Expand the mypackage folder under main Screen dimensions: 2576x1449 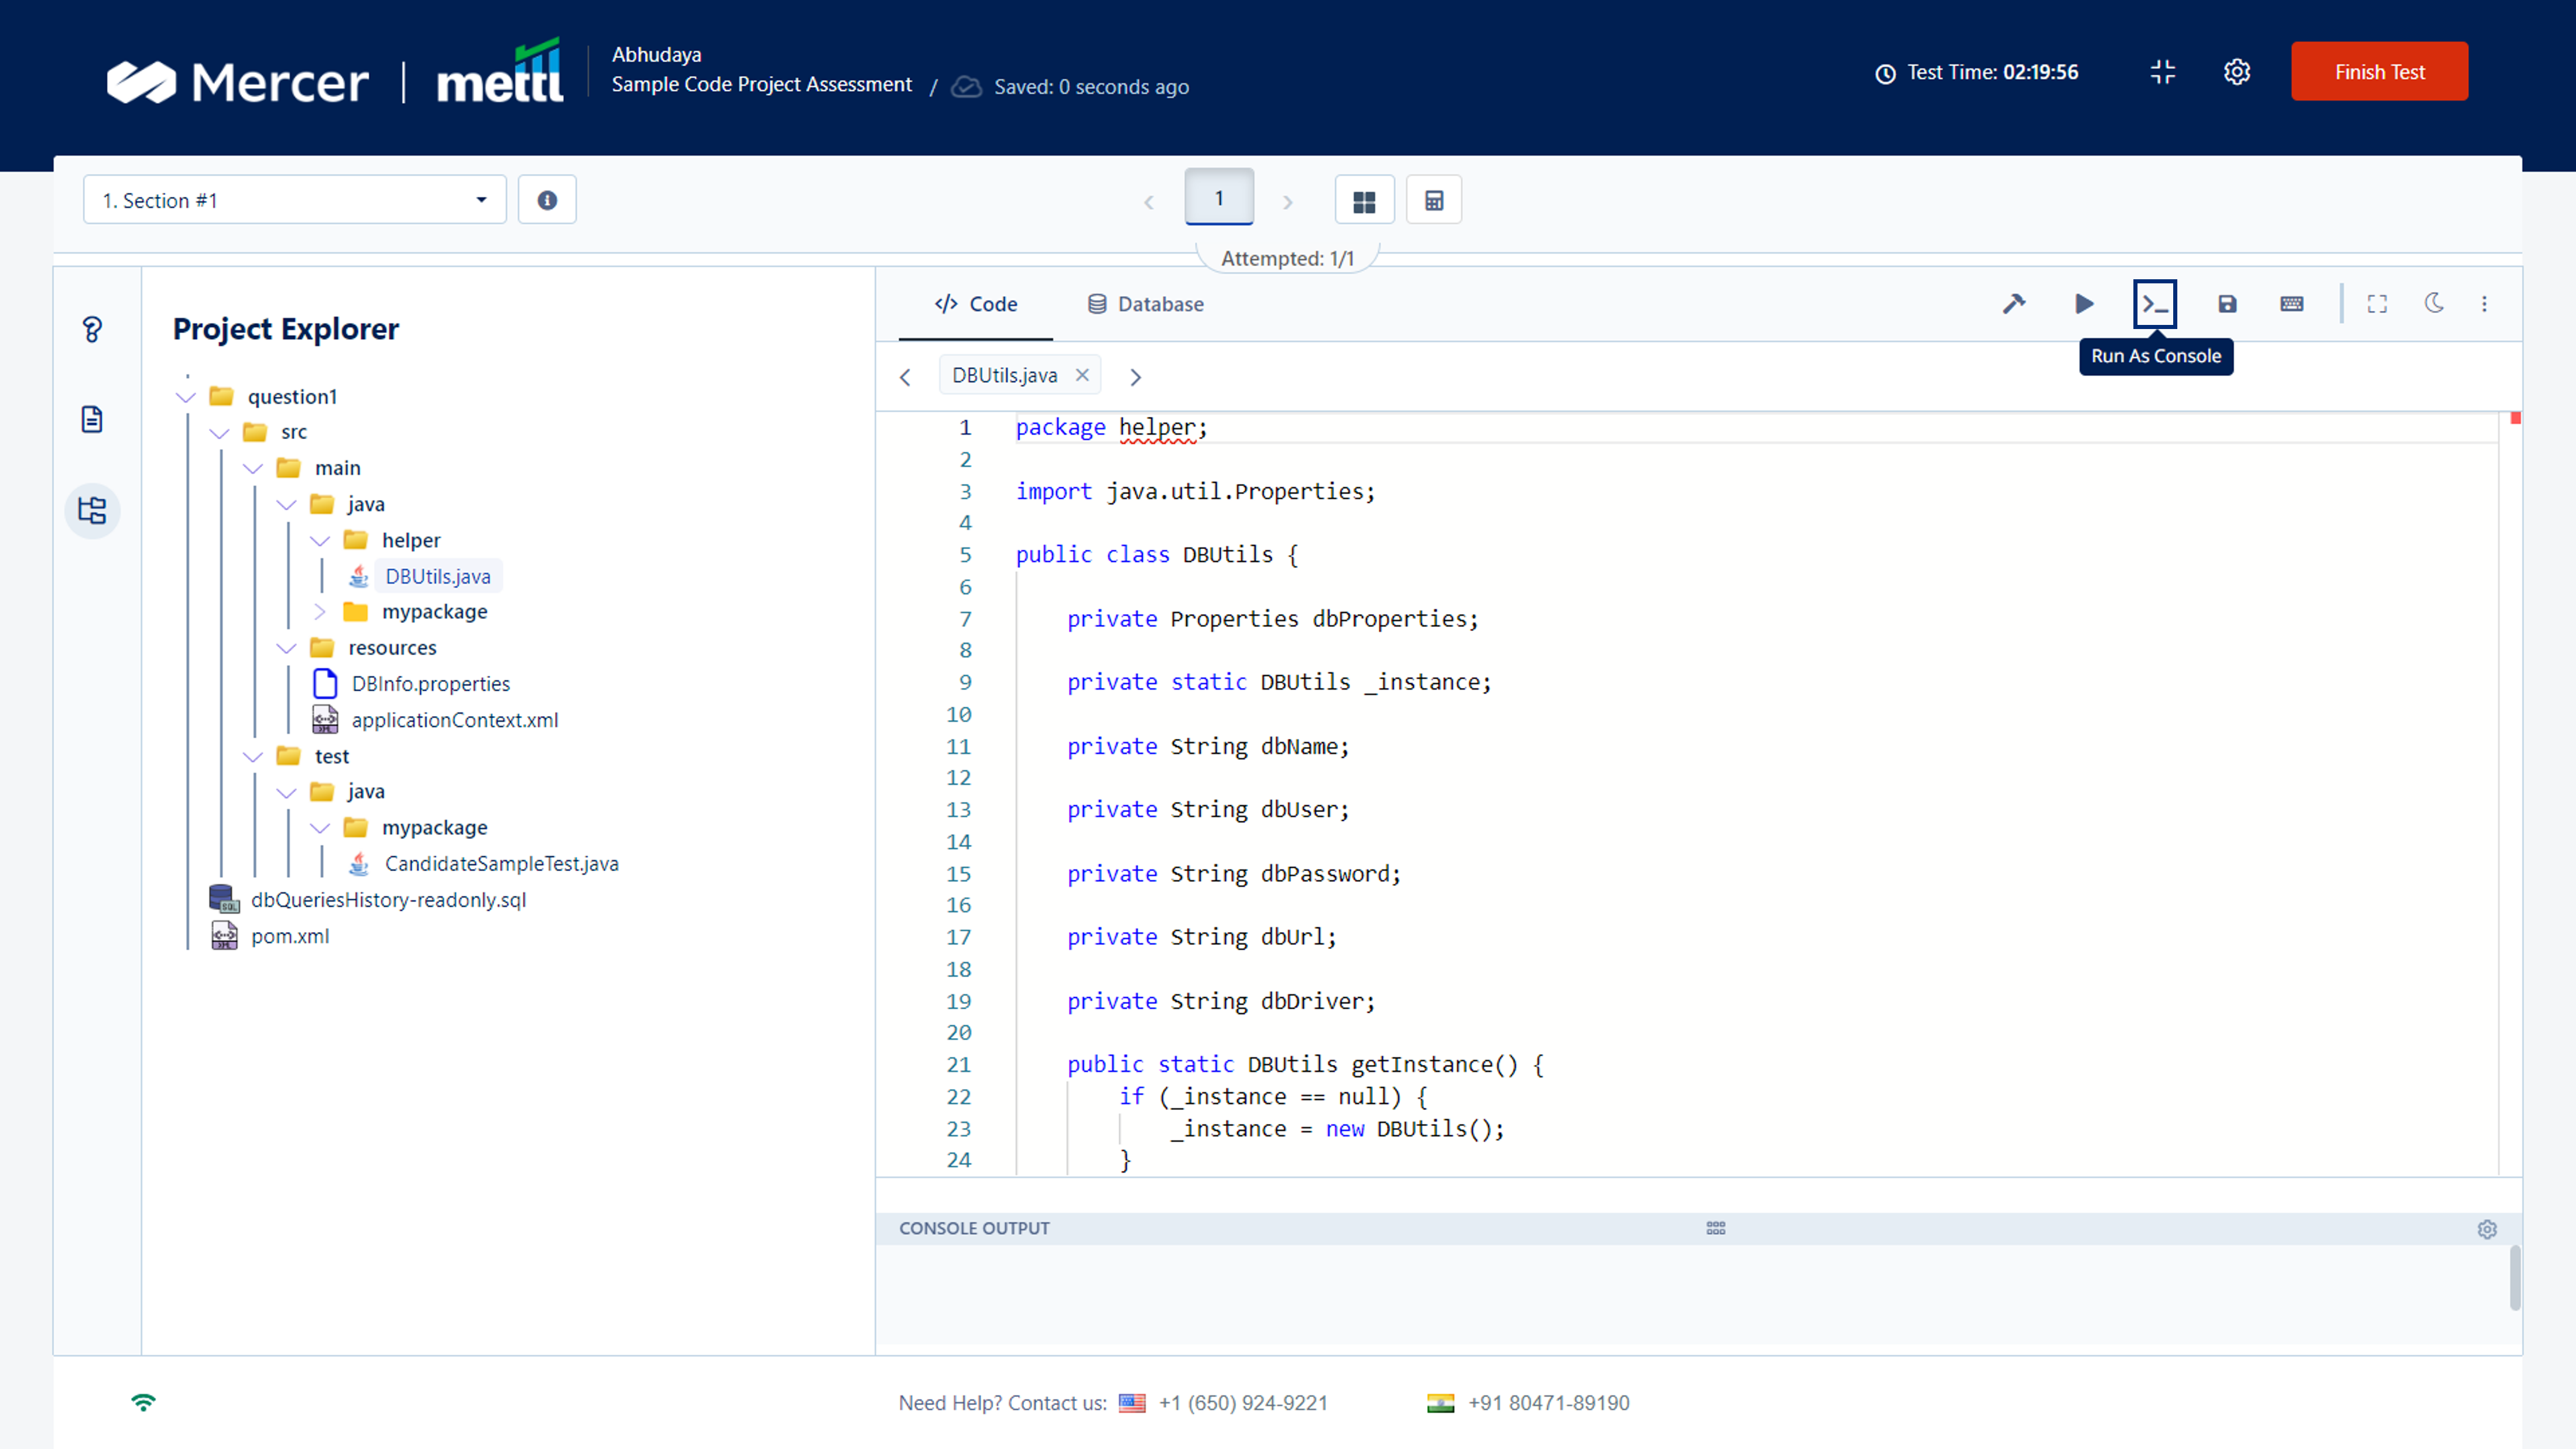[x=320, y=611]
